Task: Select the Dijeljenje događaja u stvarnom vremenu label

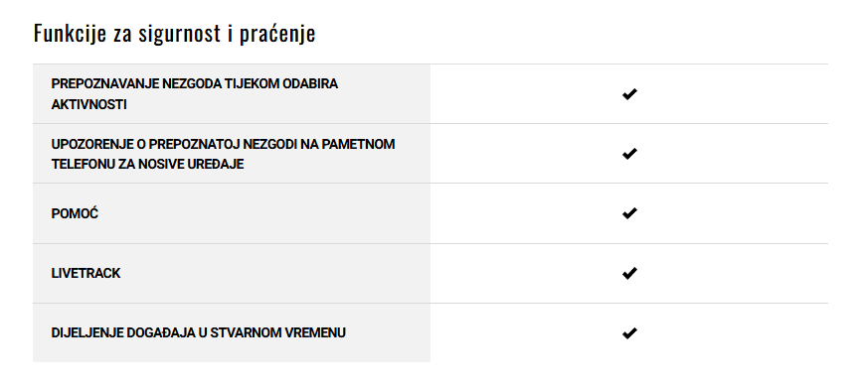Action: tap(199, 333)
